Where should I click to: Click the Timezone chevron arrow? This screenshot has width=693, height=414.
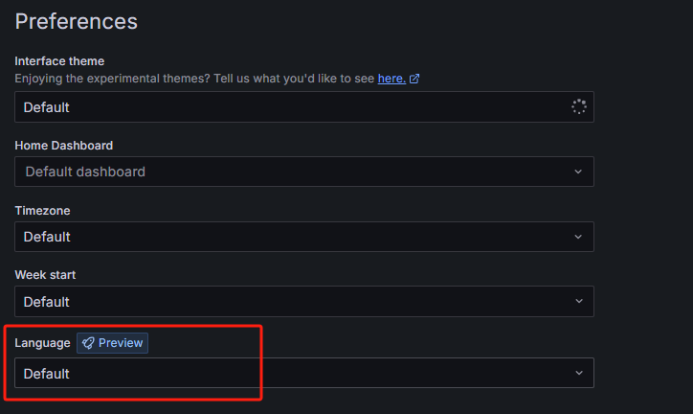pyautogui.click(x=578, y=237)
